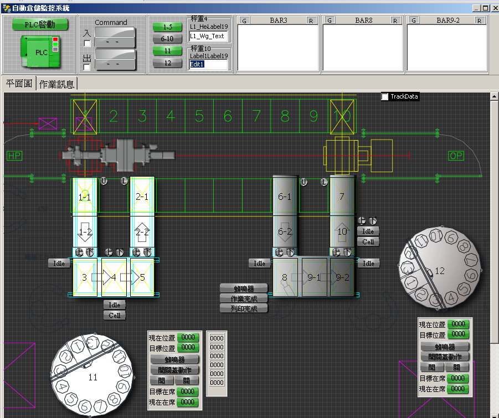Click the Edit1 weight input field

click(x=208, y=64)
